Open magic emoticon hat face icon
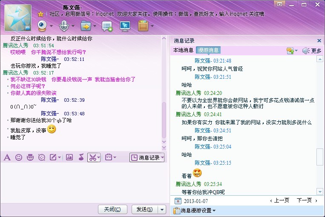The image size is (325, 217). 30,157
